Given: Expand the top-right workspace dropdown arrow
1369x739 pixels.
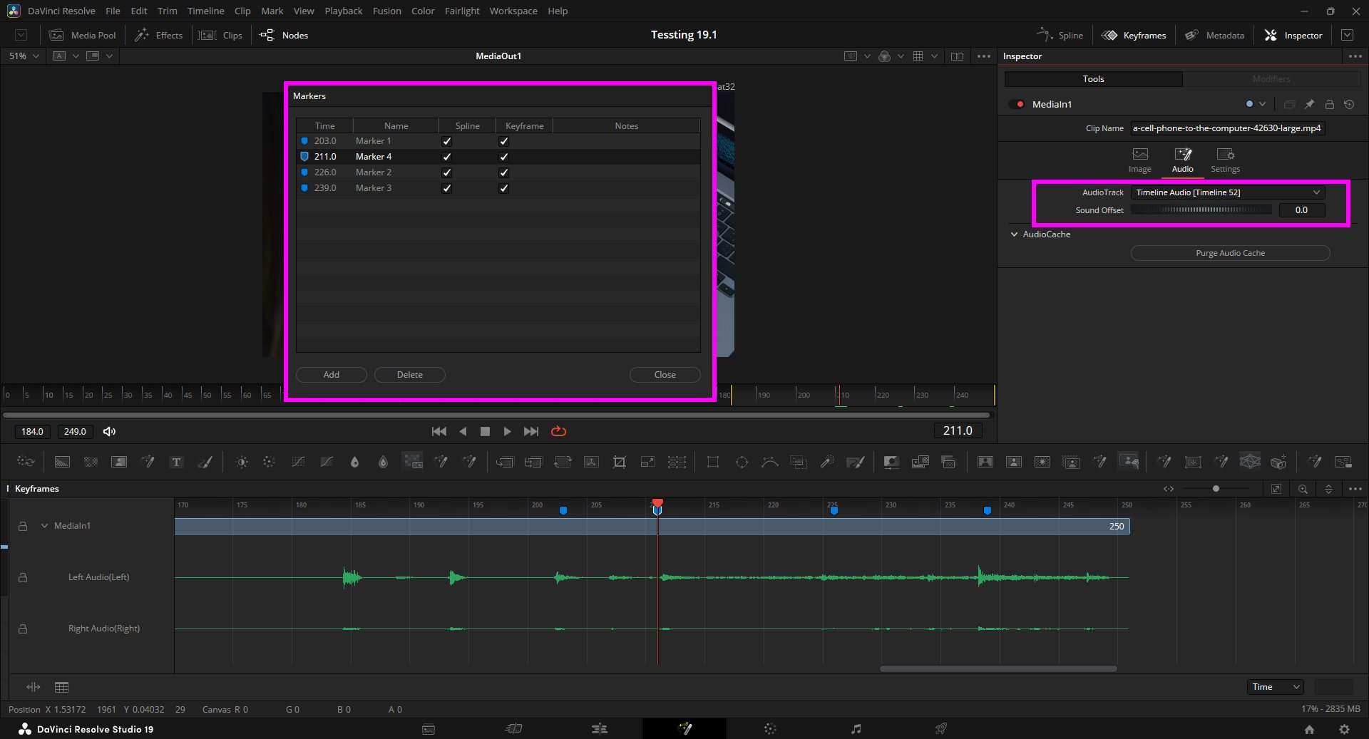Looking at the screenshot, I should click(x=1347, y=35).
